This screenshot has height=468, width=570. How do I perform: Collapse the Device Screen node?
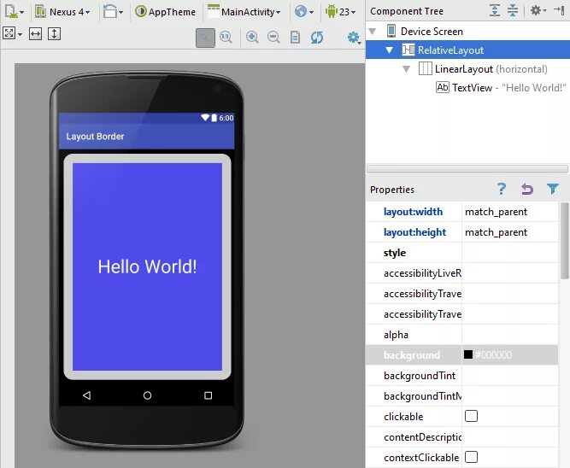click(373, 32)
